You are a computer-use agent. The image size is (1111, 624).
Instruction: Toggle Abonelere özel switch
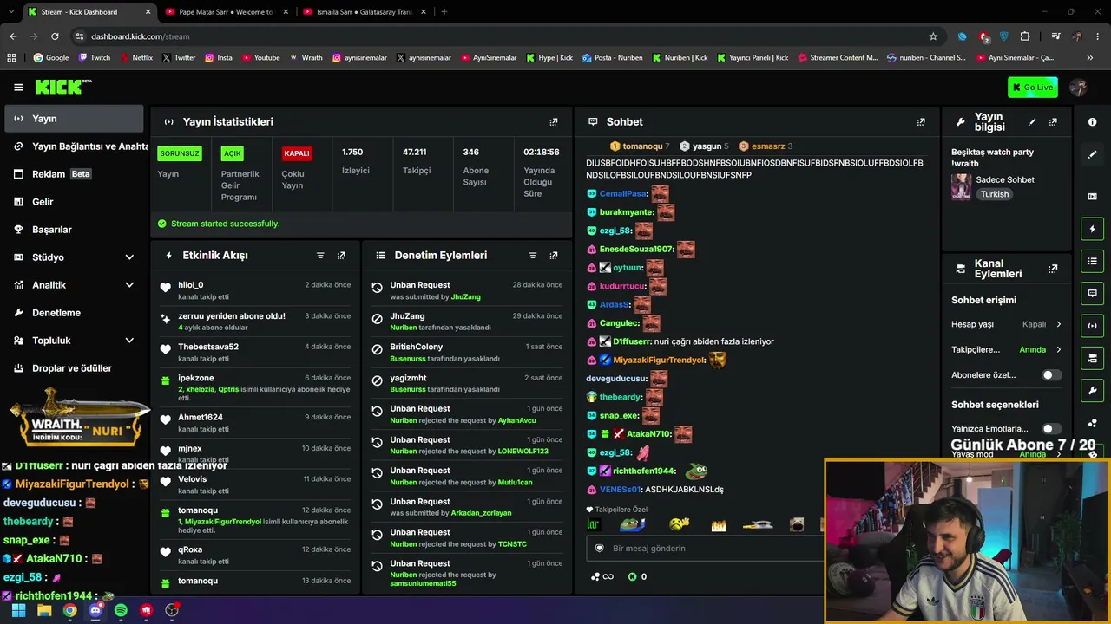[x=1051, y=375]
